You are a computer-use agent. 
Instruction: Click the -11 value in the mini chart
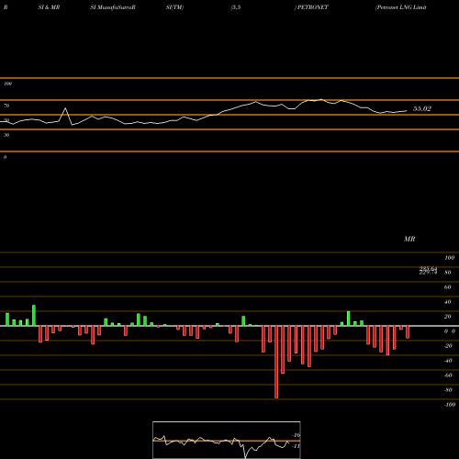click(297, 446)
